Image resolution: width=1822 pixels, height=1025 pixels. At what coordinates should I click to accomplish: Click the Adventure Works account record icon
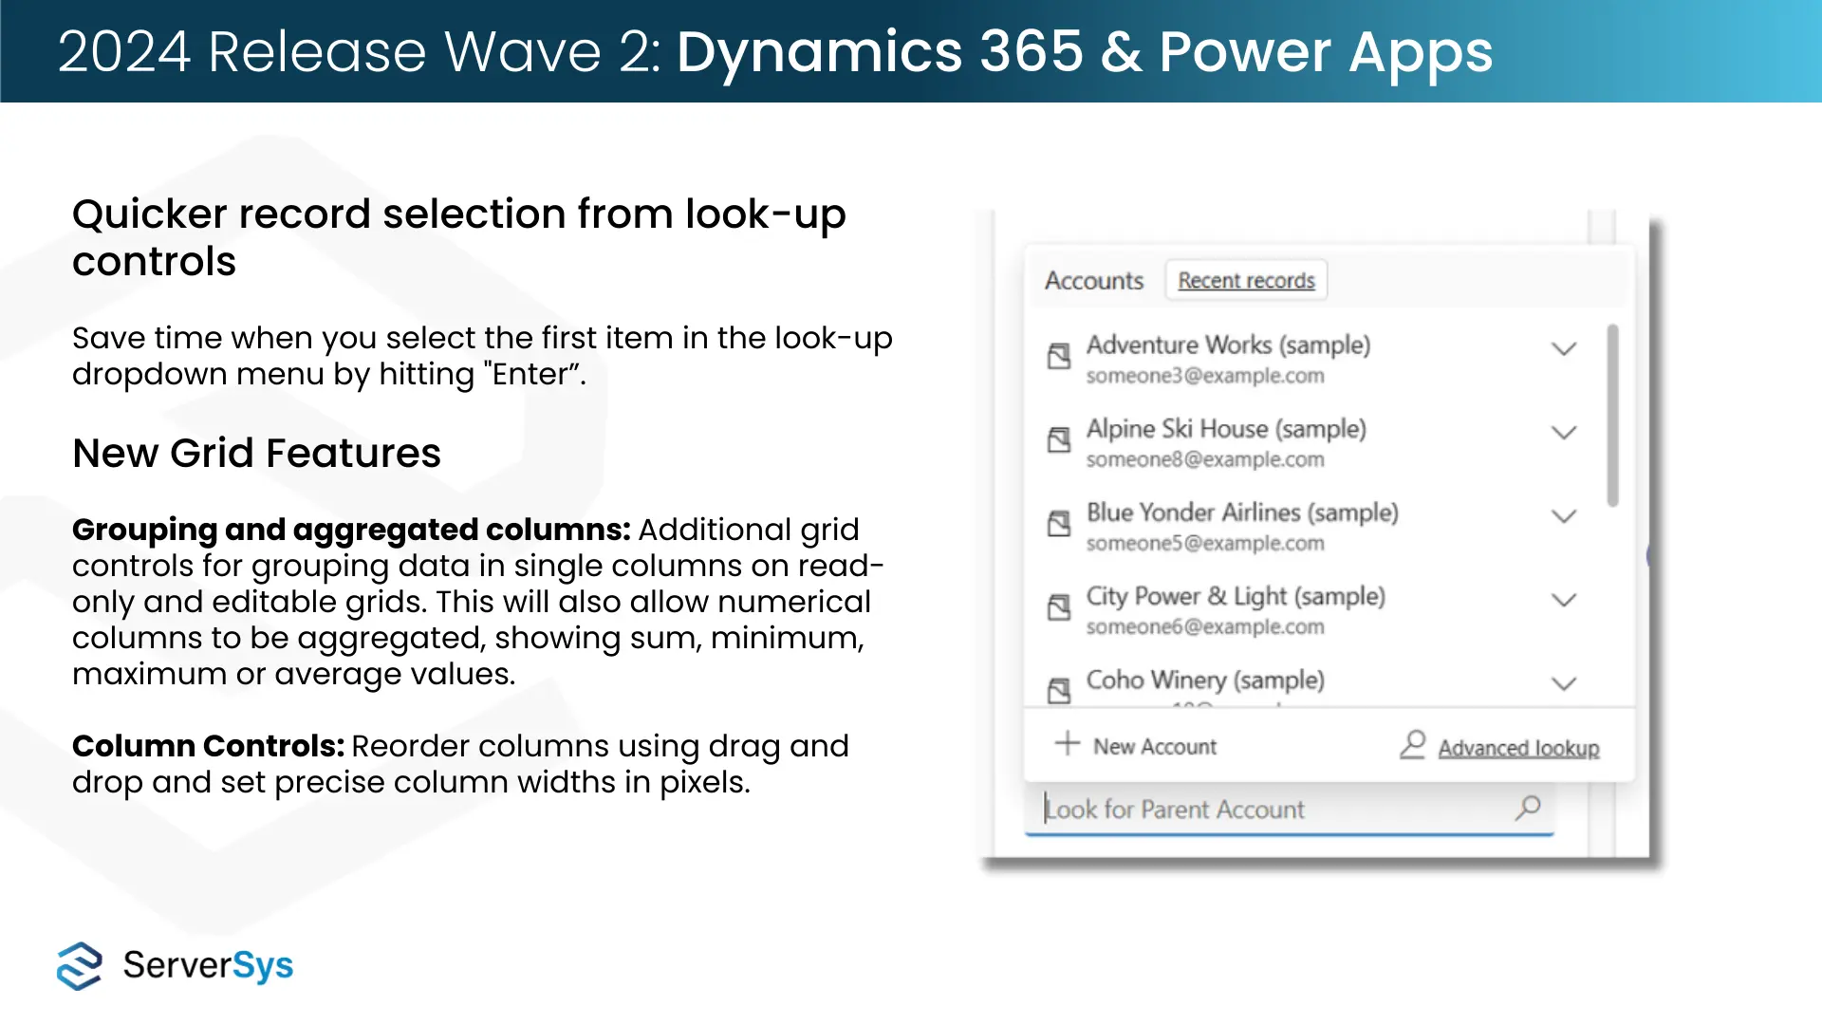click(1059, 356)
